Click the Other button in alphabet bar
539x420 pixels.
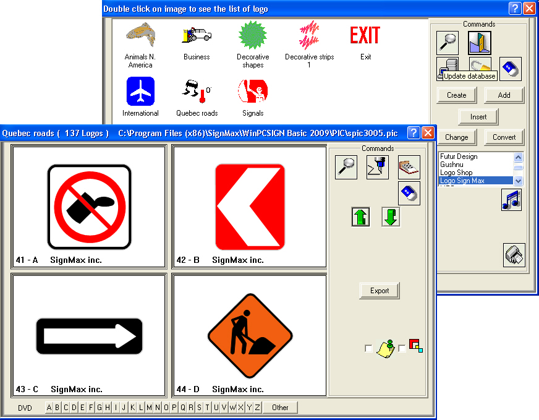pyautogui.click(x=280, y=407)
